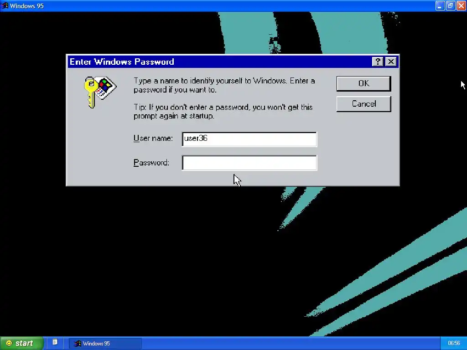Screen dimensions: 467x350
Task: Click the key and Windows flag icon
Action: click(100, 92)
